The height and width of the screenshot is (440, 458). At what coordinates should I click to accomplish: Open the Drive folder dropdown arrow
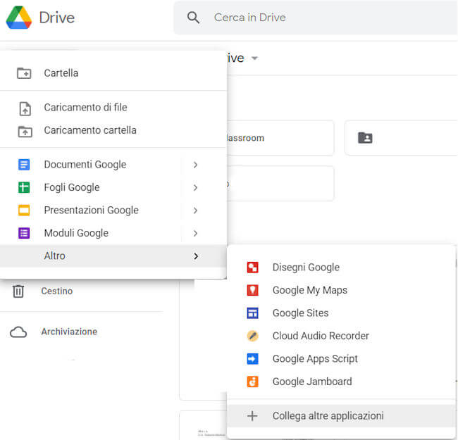pyautogui.click(x=254, y=58)
